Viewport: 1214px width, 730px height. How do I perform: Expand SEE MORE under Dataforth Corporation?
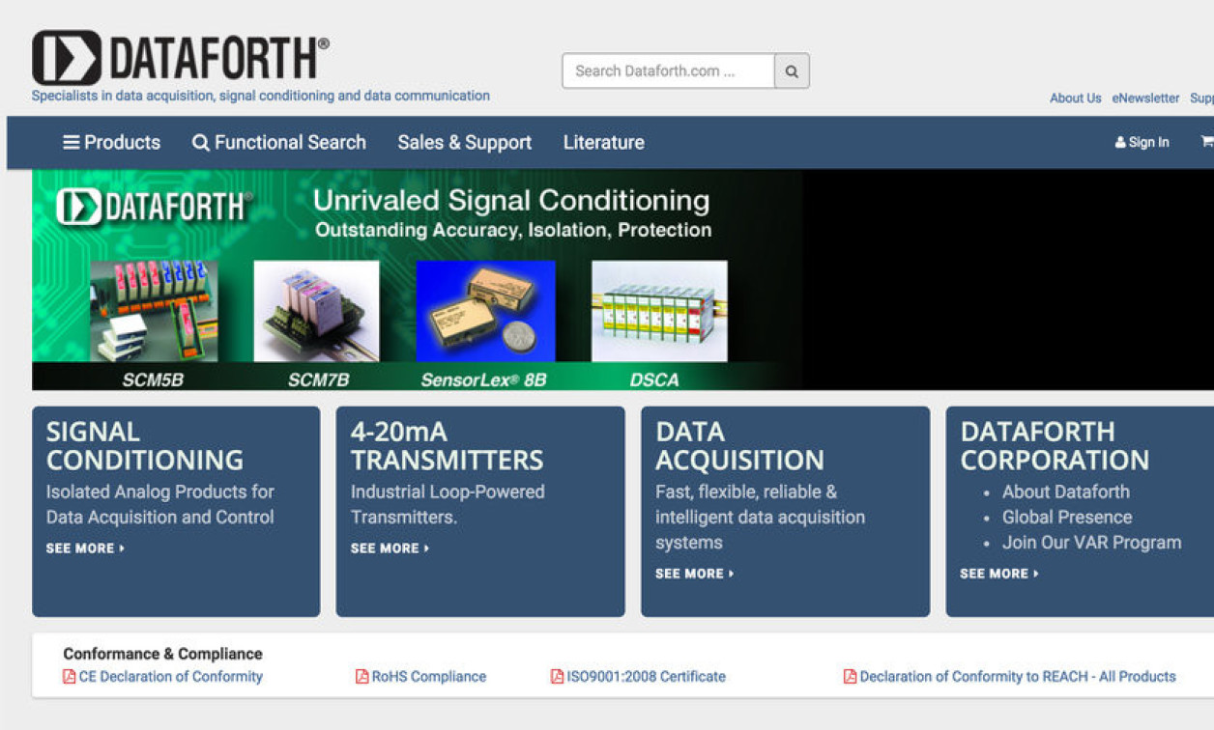(x=998, y=573)
